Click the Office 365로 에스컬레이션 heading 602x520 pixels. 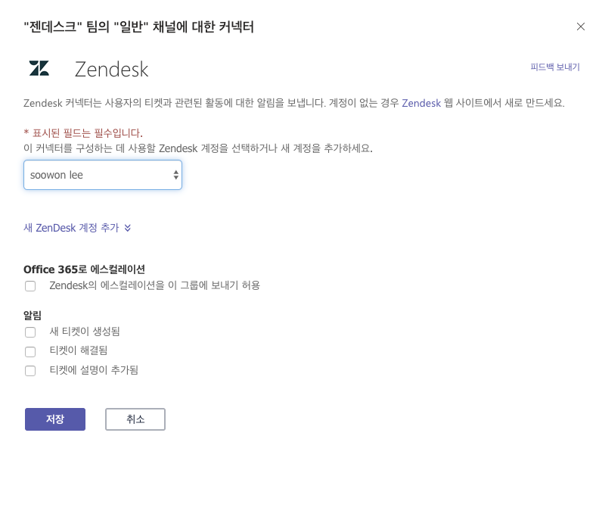pyautogui.click(x=84, y=269)
